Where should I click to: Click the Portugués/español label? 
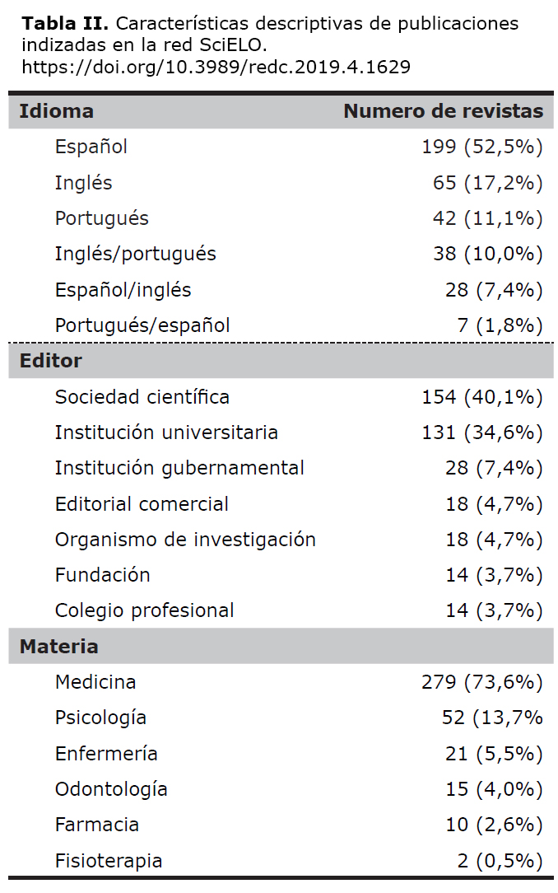142,325
